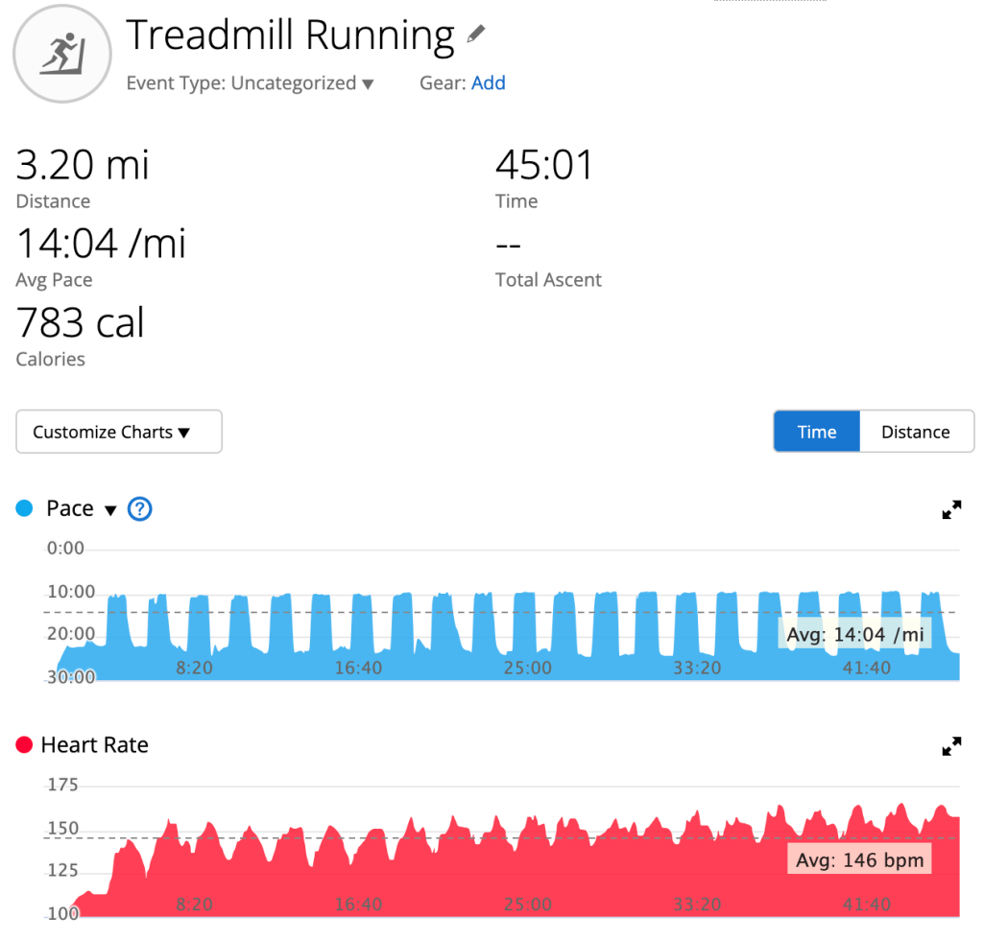
Task: Expand the Pace chart to fullscreen
Action: [x=951, y=510]
